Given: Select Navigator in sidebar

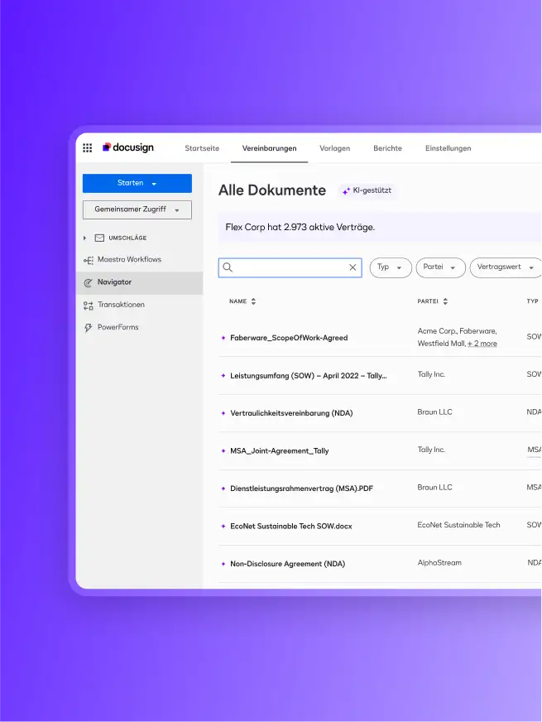Looking at the screenshot, I should click(140, 282).
